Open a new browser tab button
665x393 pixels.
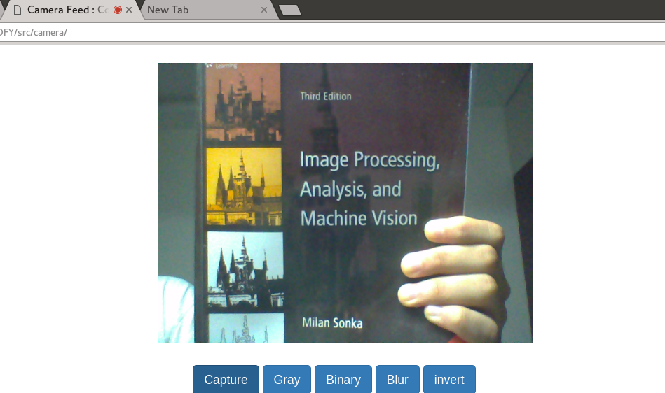click(x=291, y=10)
